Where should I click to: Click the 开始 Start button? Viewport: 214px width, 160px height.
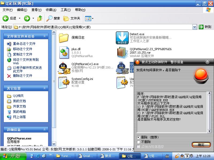point(13,156)
